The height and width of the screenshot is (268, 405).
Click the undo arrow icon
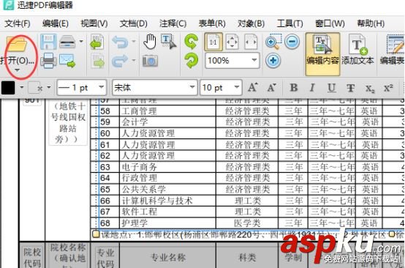pos(120,42)
